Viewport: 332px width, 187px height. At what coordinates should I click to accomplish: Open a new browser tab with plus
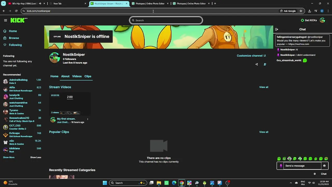215,4
